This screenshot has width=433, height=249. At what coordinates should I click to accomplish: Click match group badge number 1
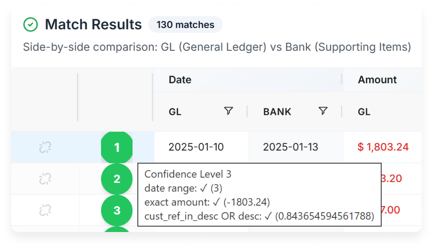click(x=117, y=147)
